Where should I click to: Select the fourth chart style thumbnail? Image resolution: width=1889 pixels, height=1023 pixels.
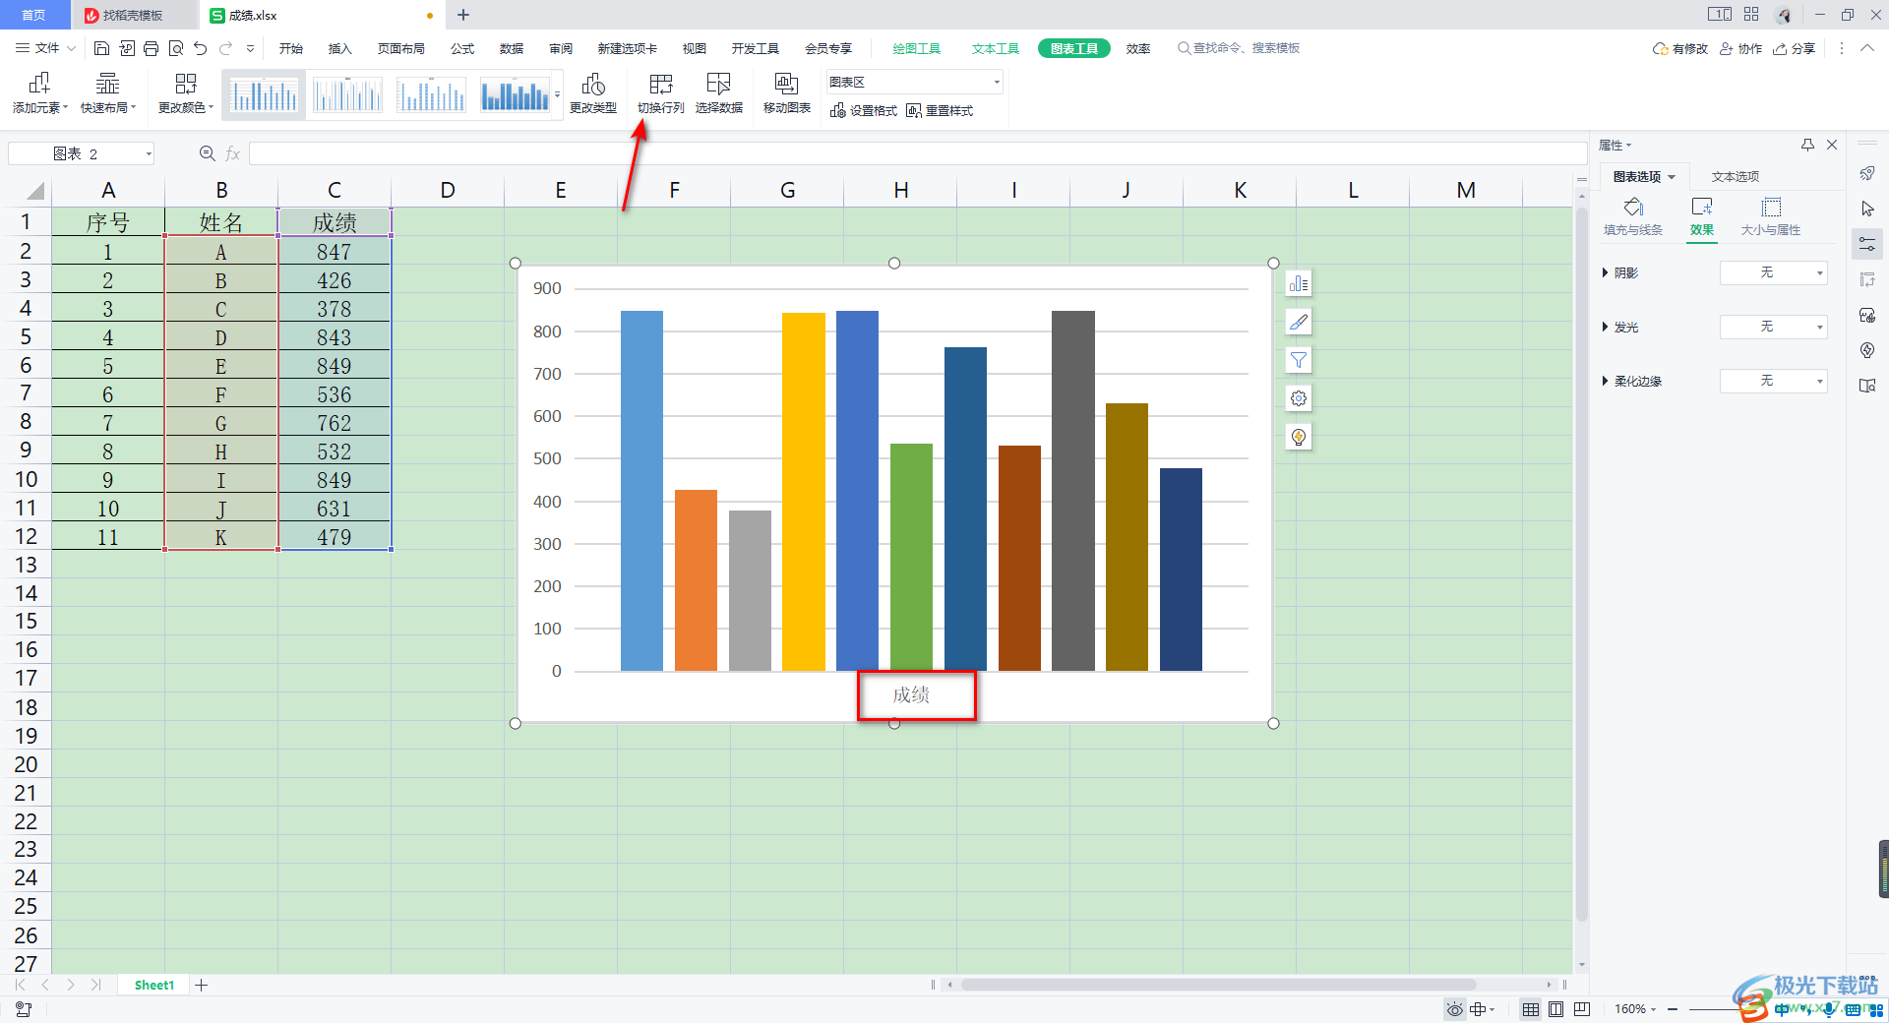(515, 95)
